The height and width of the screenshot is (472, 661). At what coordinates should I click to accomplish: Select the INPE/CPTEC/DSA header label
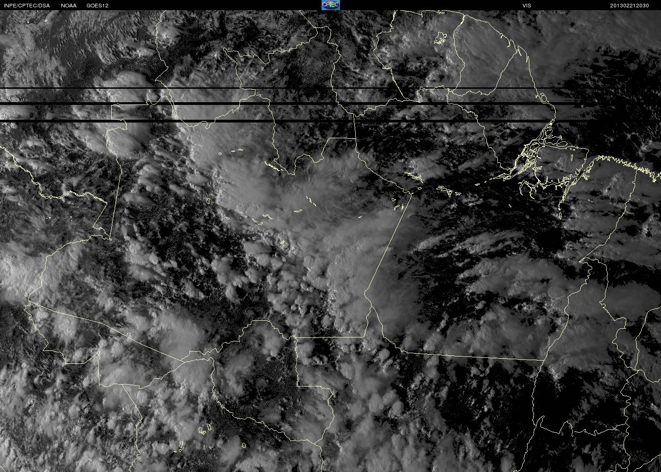(x=27, y=6)
